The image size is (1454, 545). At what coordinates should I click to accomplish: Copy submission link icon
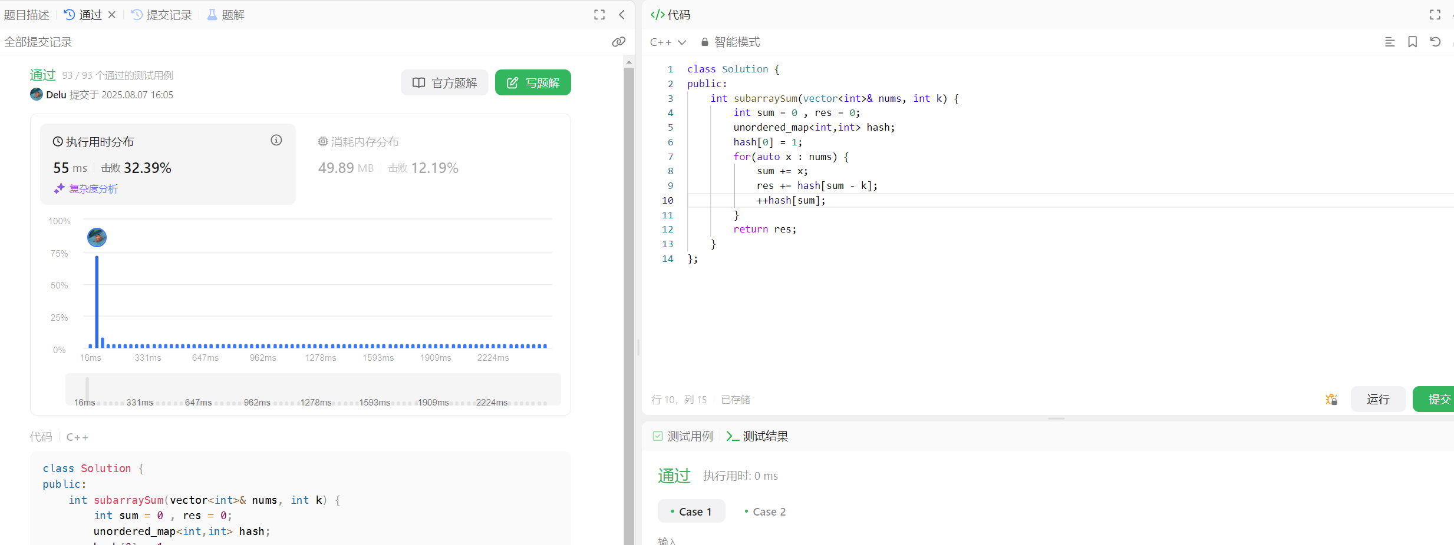(x=618, y=42)
